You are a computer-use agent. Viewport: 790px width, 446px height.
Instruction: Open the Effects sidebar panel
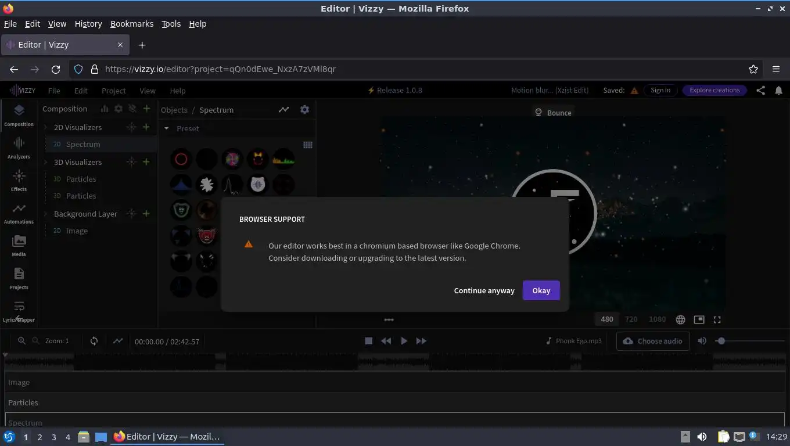[x=19, y=180]
